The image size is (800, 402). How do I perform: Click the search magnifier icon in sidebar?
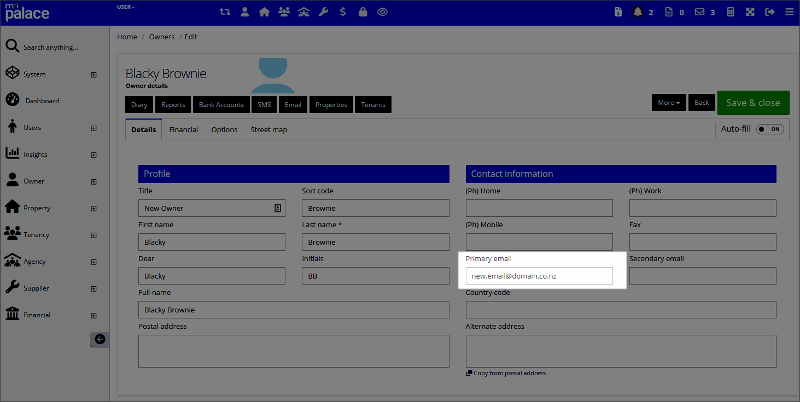(x=13, y=46)
